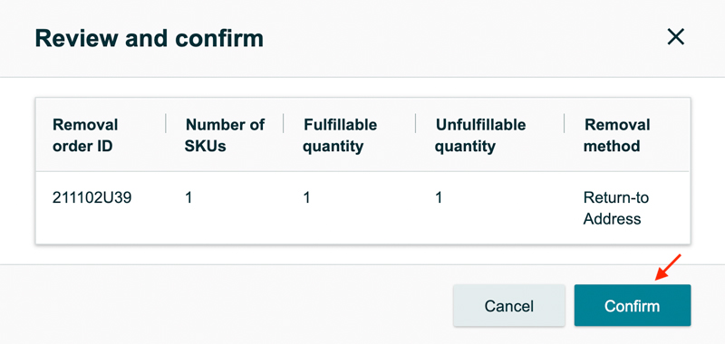Click the word Address in removal method
The image size is (725, 344).
click(x=613, y=218)
